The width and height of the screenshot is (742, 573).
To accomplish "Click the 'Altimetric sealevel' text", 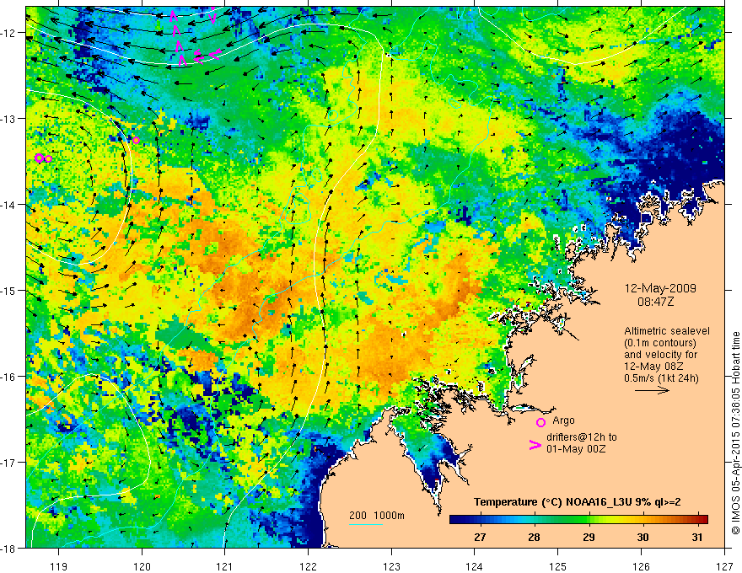I will pyautogui.click(x=667, y=331).
